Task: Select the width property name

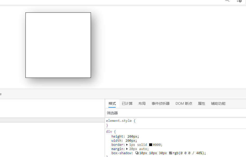Action: [116, 141]
